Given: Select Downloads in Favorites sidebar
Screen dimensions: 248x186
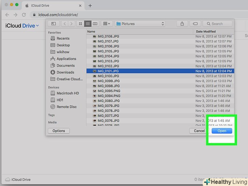Looking at the screenshot, I should (65, 72).
